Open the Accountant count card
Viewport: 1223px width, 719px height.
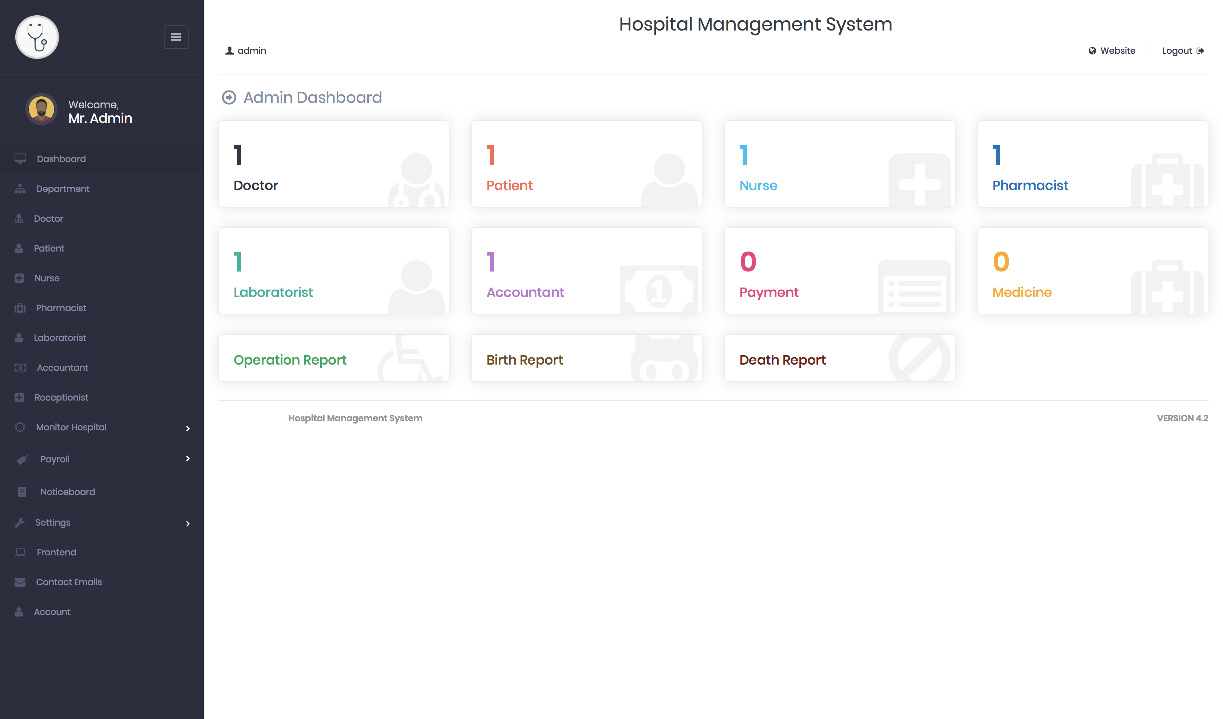click(x=587, y=271)
